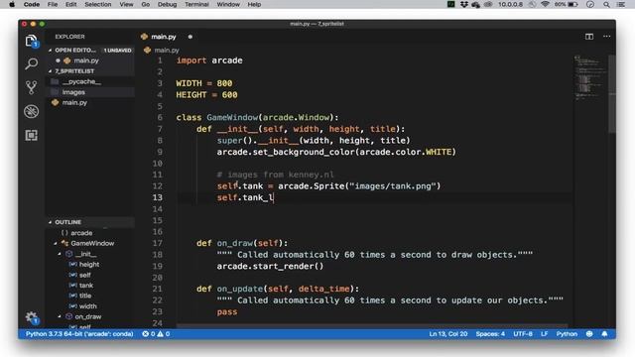Viewport: 635px width, 357px height.
Task: Split the editor to the right
Action: click(589, 37)
